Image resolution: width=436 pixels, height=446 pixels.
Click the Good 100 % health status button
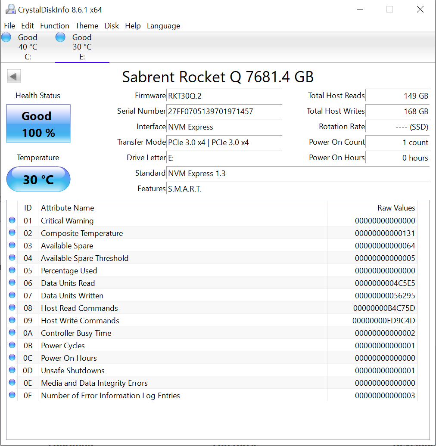(x=38, y=124)
